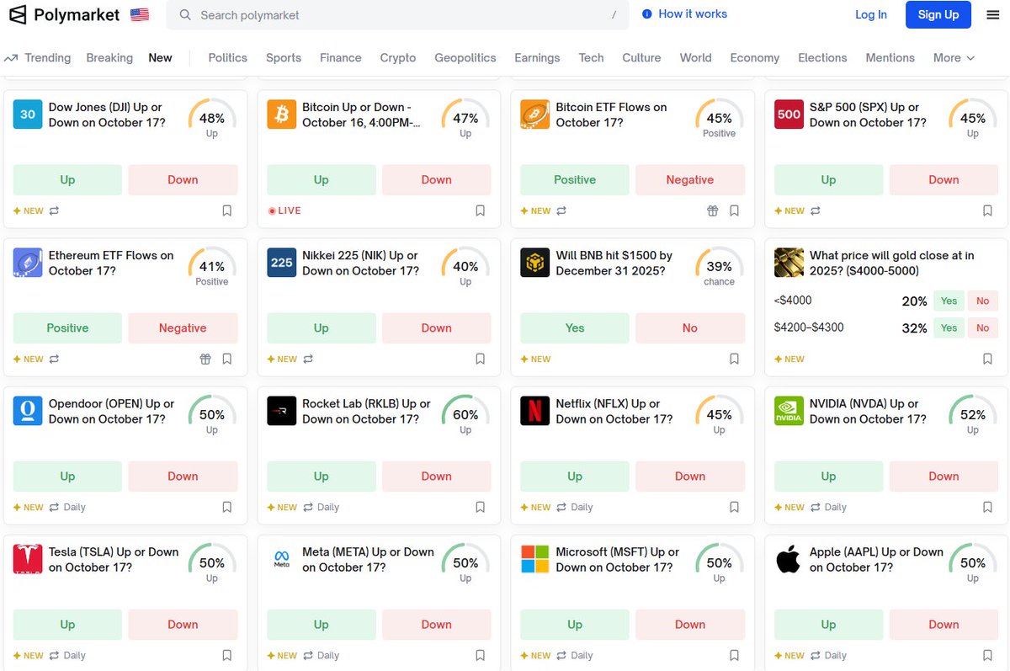Image resolution: width=1010 pixels, height=671 pixels.
Task: Open the gold close price market title
Action: [892, 263]
